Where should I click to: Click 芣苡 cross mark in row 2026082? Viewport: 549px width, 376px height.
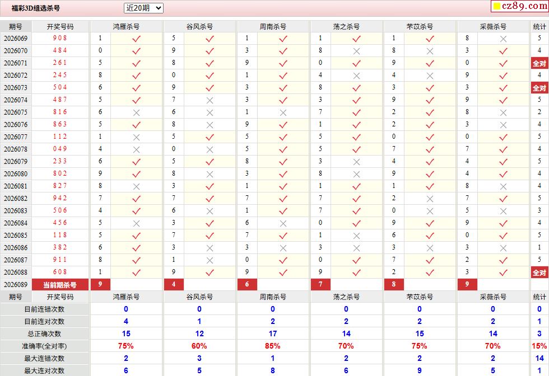click(430, 199)
